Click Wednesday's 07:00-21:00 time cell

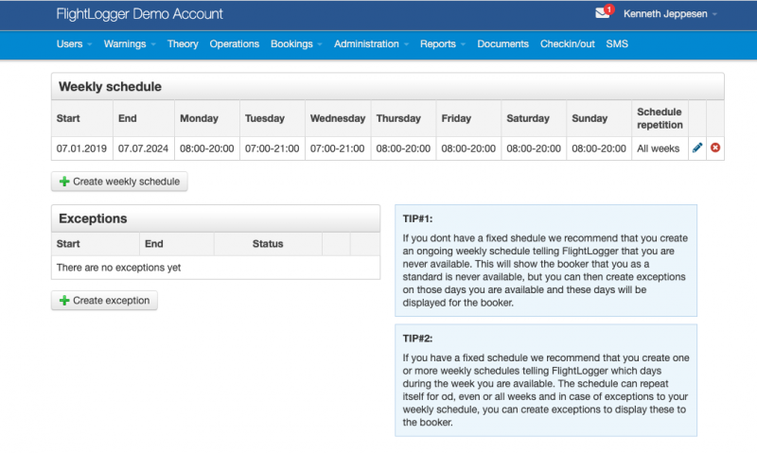tap(338, 148)
